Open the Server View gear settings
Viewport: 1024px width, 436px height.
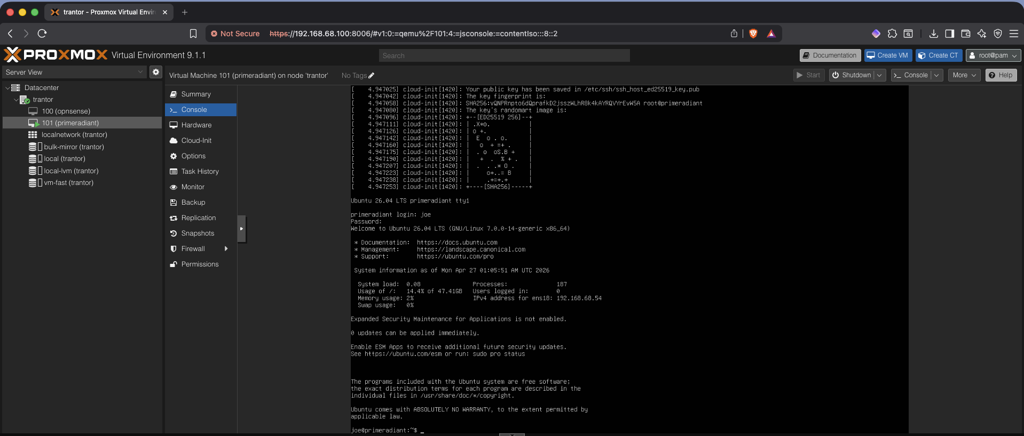pyautogui.click(x=156, y=72)
